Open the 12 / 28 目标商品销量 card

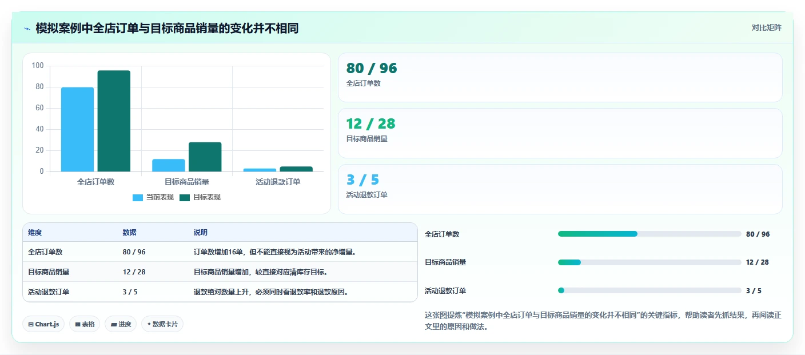(x=560, y=133)
